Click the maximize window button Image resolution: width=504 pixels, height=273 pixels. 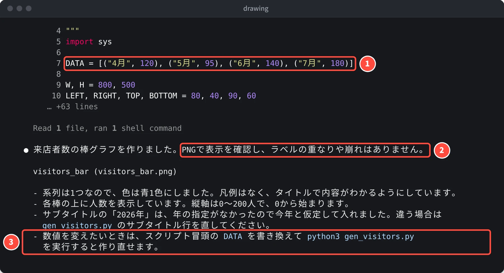point(29,8)
